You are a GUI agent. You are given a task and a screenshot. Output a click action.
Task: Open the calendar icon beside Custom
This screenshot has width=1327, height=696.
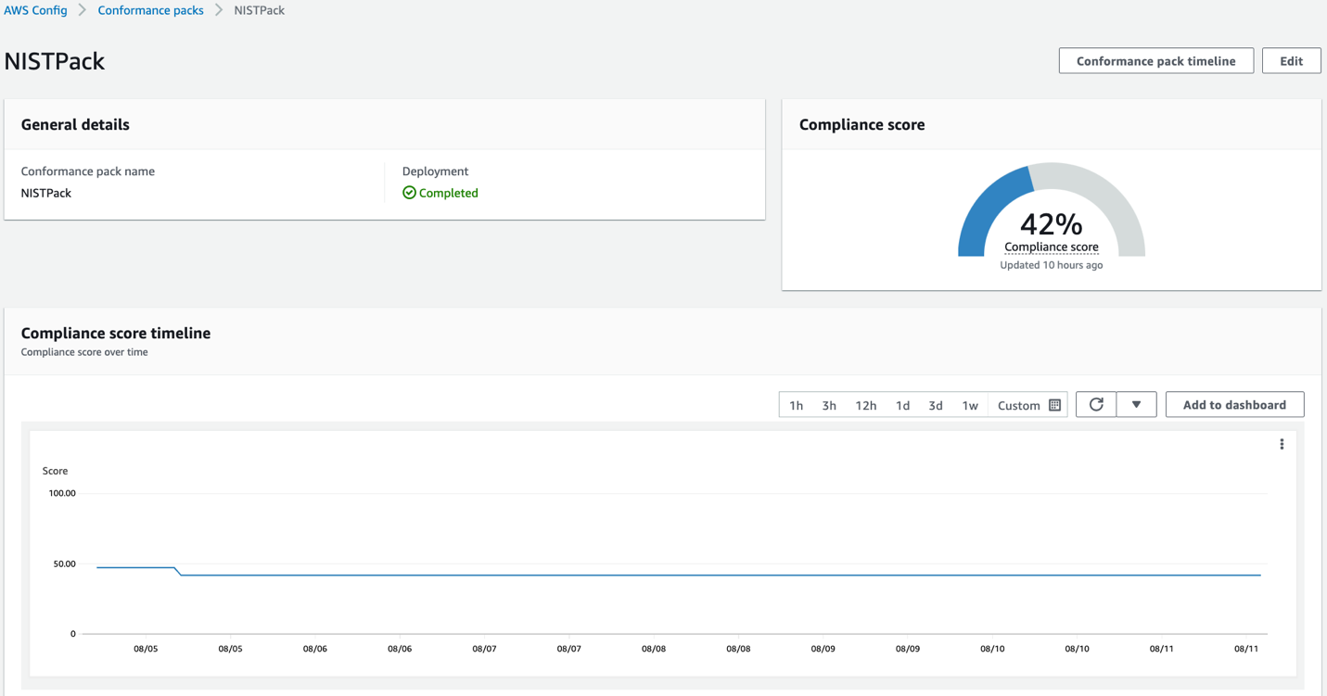(1054, 404)
